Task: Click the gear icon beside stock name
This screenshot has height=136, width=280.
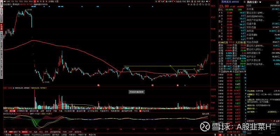Action: (x=244, y=2)
